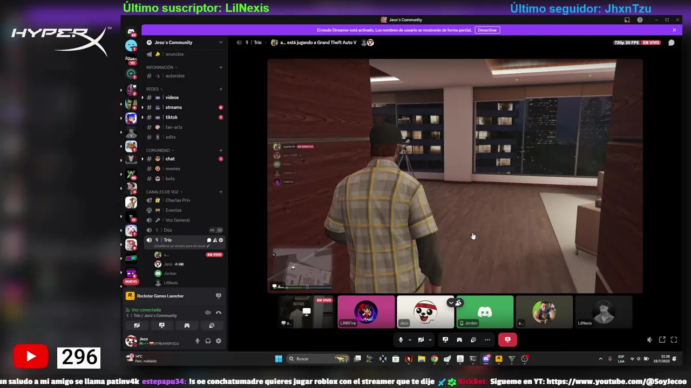Open the Eventos stage channel

(x=184, y=210)
